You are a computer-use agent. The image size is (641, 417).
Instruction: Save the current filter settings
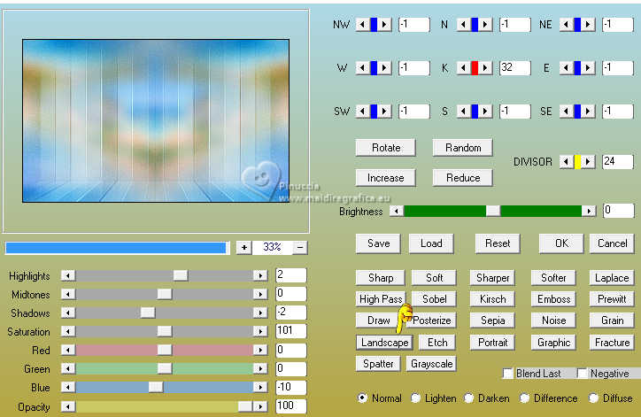click(x=378, y=243)
